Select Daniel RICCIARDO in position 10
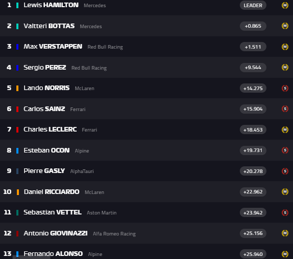293x259 pixels. 52,192
